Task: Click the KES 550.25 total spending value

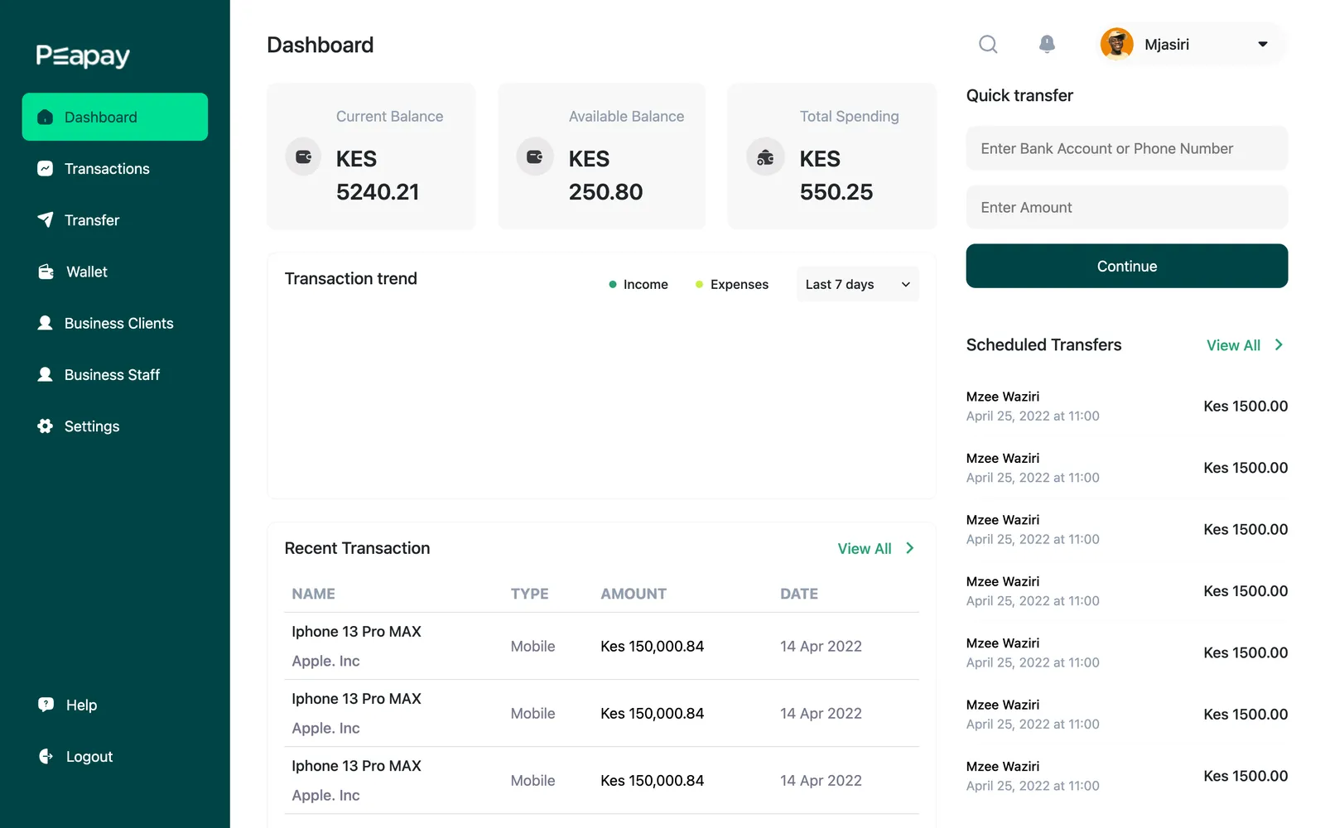Action: pyautogui.click(x=836, y=176)
